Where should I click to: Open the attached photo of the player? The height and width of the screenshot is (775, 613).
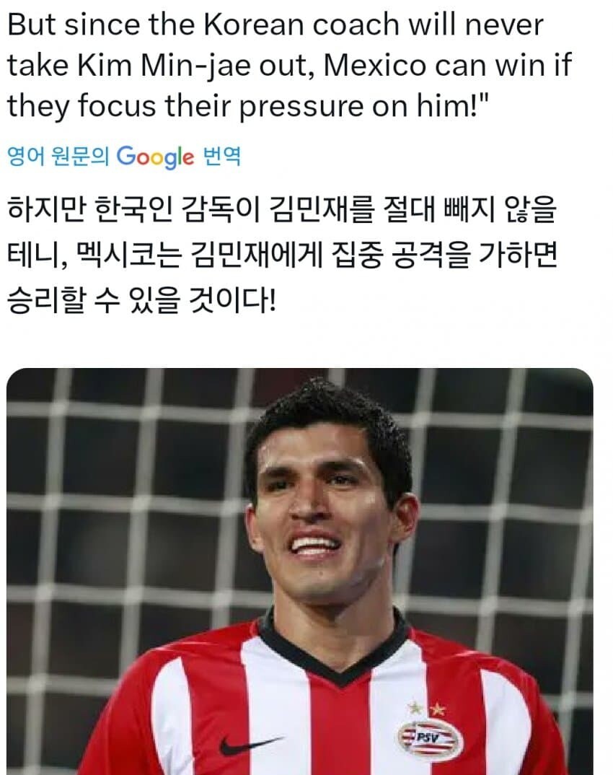pyautogui.click(x=300, y=572)
